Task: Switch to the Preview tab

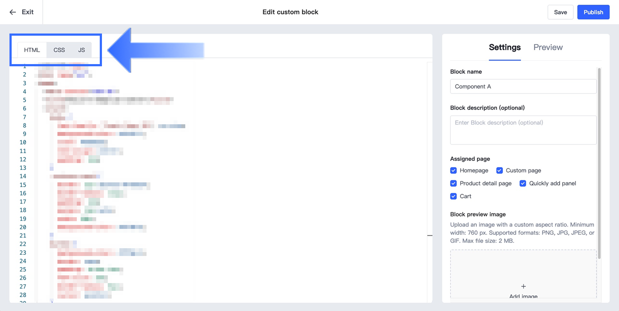Action: (x=548, y=47)
